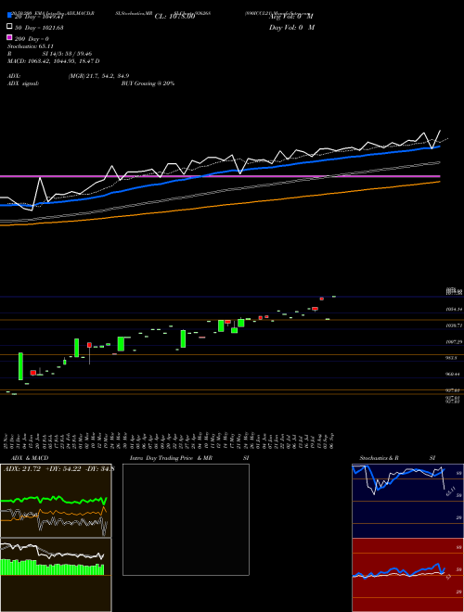Click the red RSI chart panel
464x612 pixels.
click(407, 575)
